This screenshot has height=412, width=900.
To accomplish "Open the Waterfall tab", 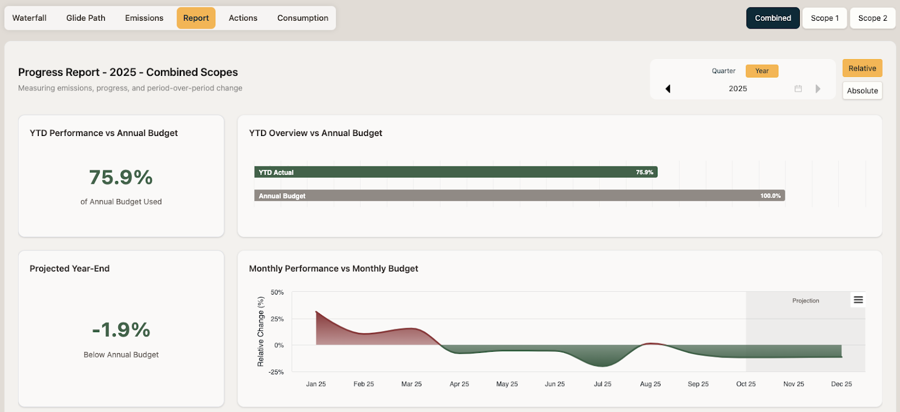I will tap(29, 18).
